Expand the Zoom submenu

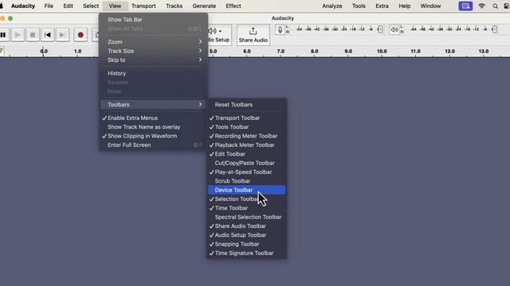(153, 42)
